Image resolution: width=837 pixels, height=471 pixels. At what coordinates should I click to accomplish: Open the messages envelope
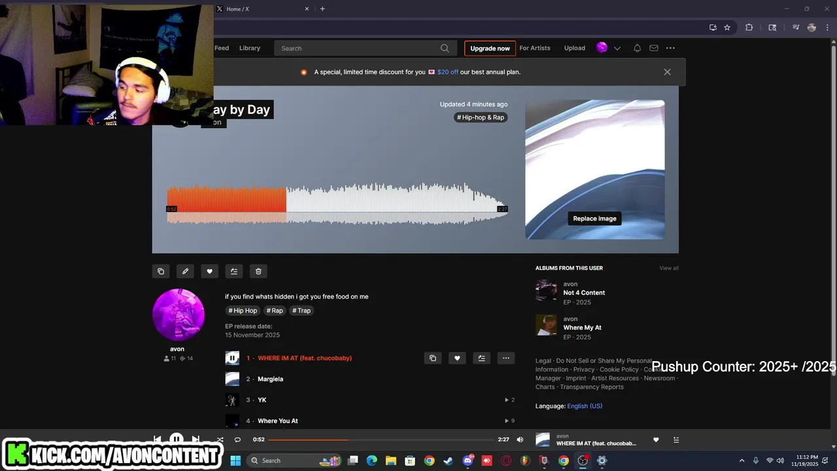[654, 48]
